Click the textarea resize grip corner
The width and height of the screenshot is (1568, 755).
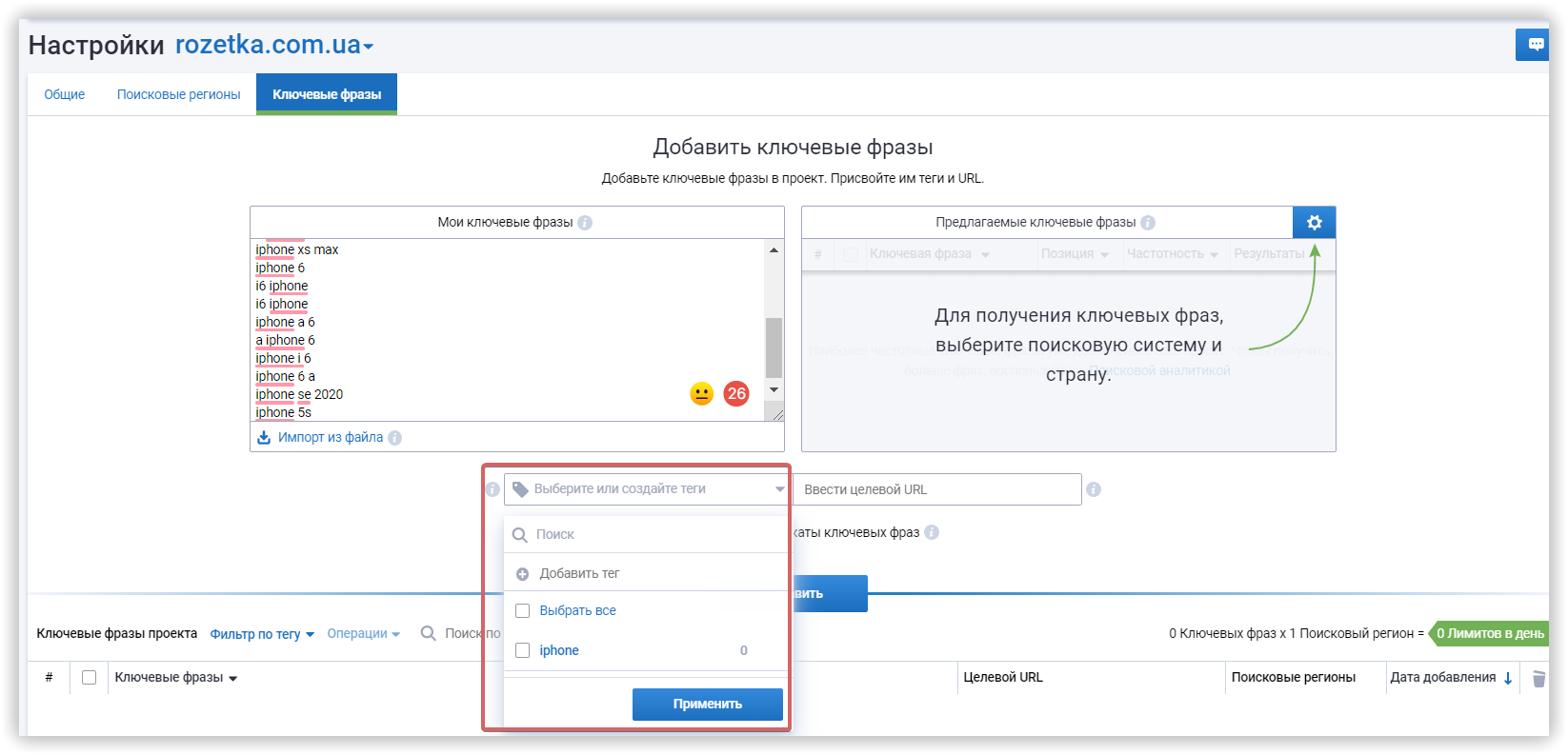point(777,414)
